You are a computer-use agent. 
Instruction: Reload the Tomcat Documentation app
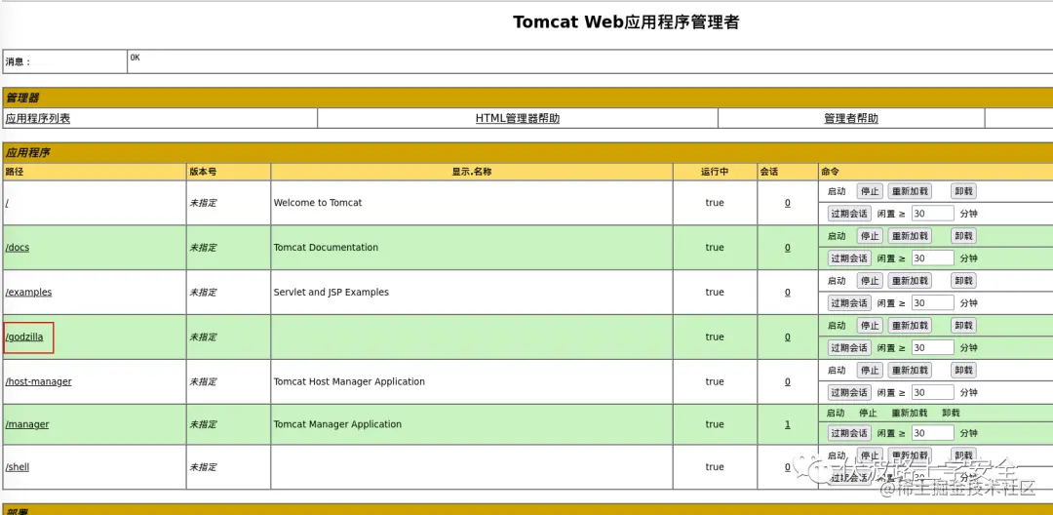pyautogui.click(x=910, y=236)
